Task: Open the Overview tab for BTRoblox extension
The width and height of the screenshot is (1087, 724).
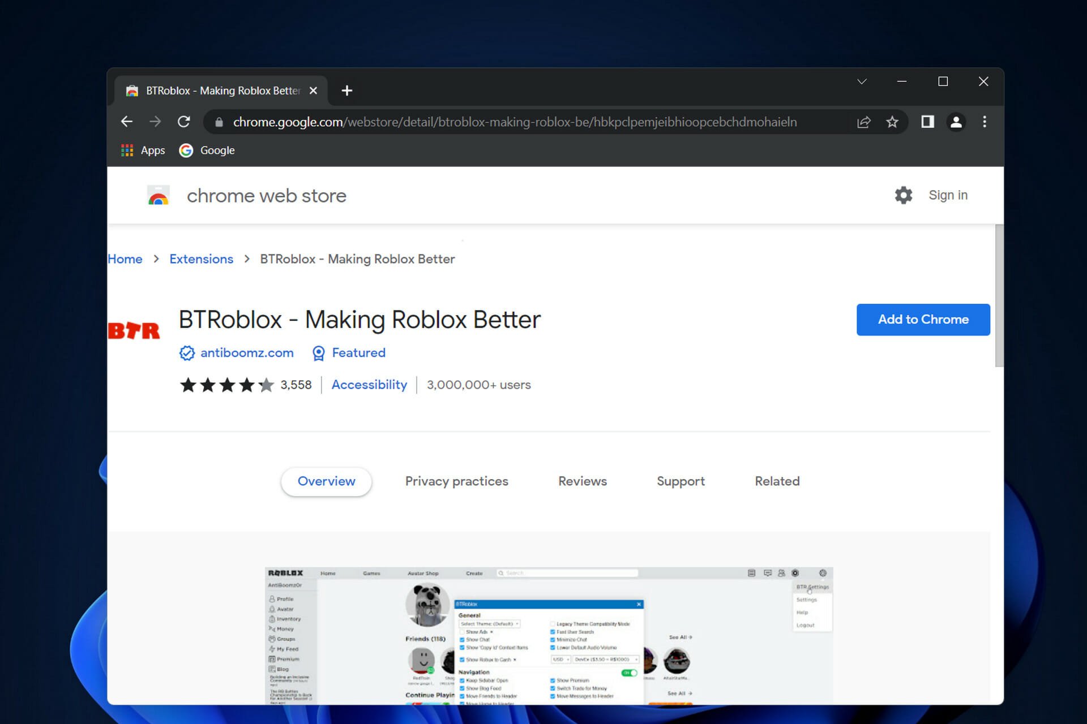Action: pyautogui.click(x=326, y=481)
